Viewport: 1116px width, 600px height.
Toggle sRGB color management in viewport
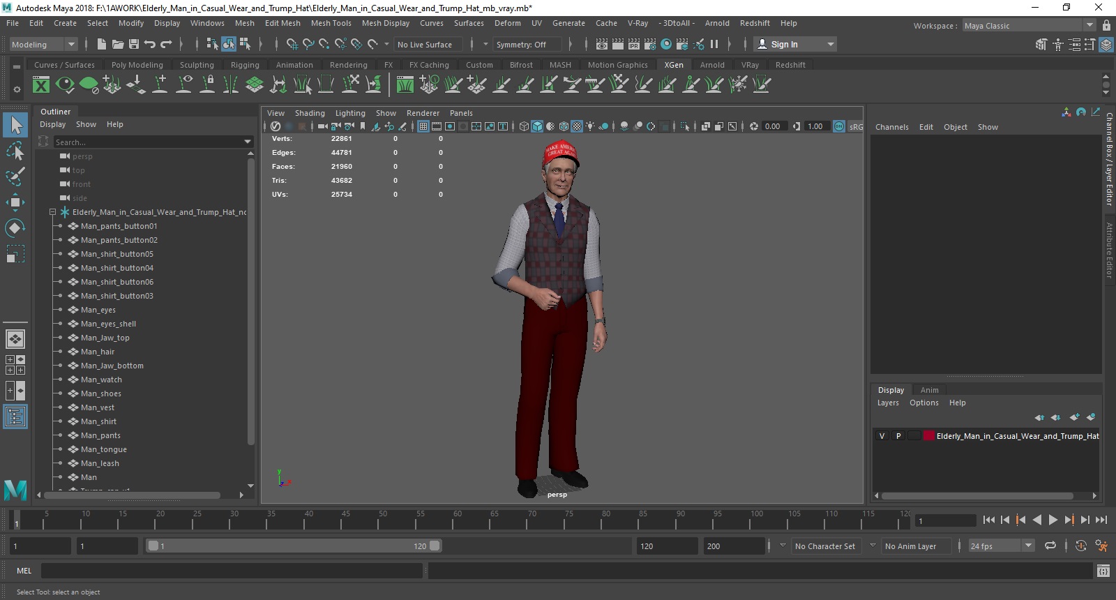839,126
